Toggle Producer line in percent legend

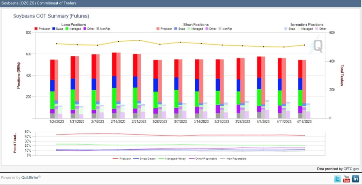coord(122,159)
